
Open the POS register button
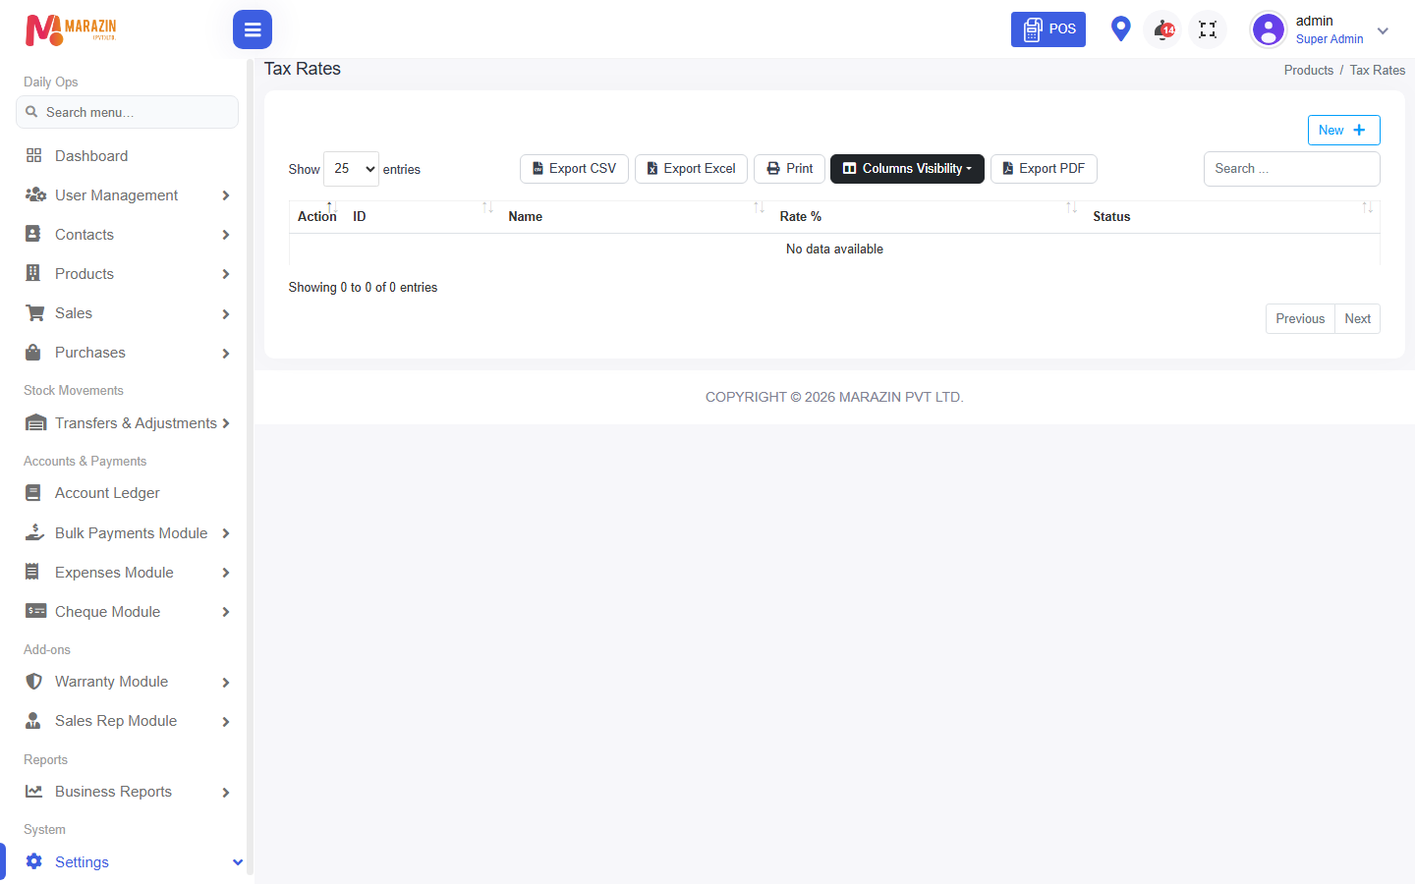(1048, 29)
